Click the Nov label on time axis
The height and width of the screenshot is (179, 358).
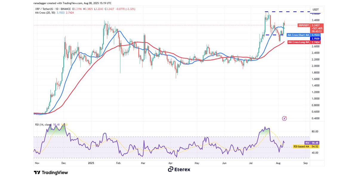37,163
